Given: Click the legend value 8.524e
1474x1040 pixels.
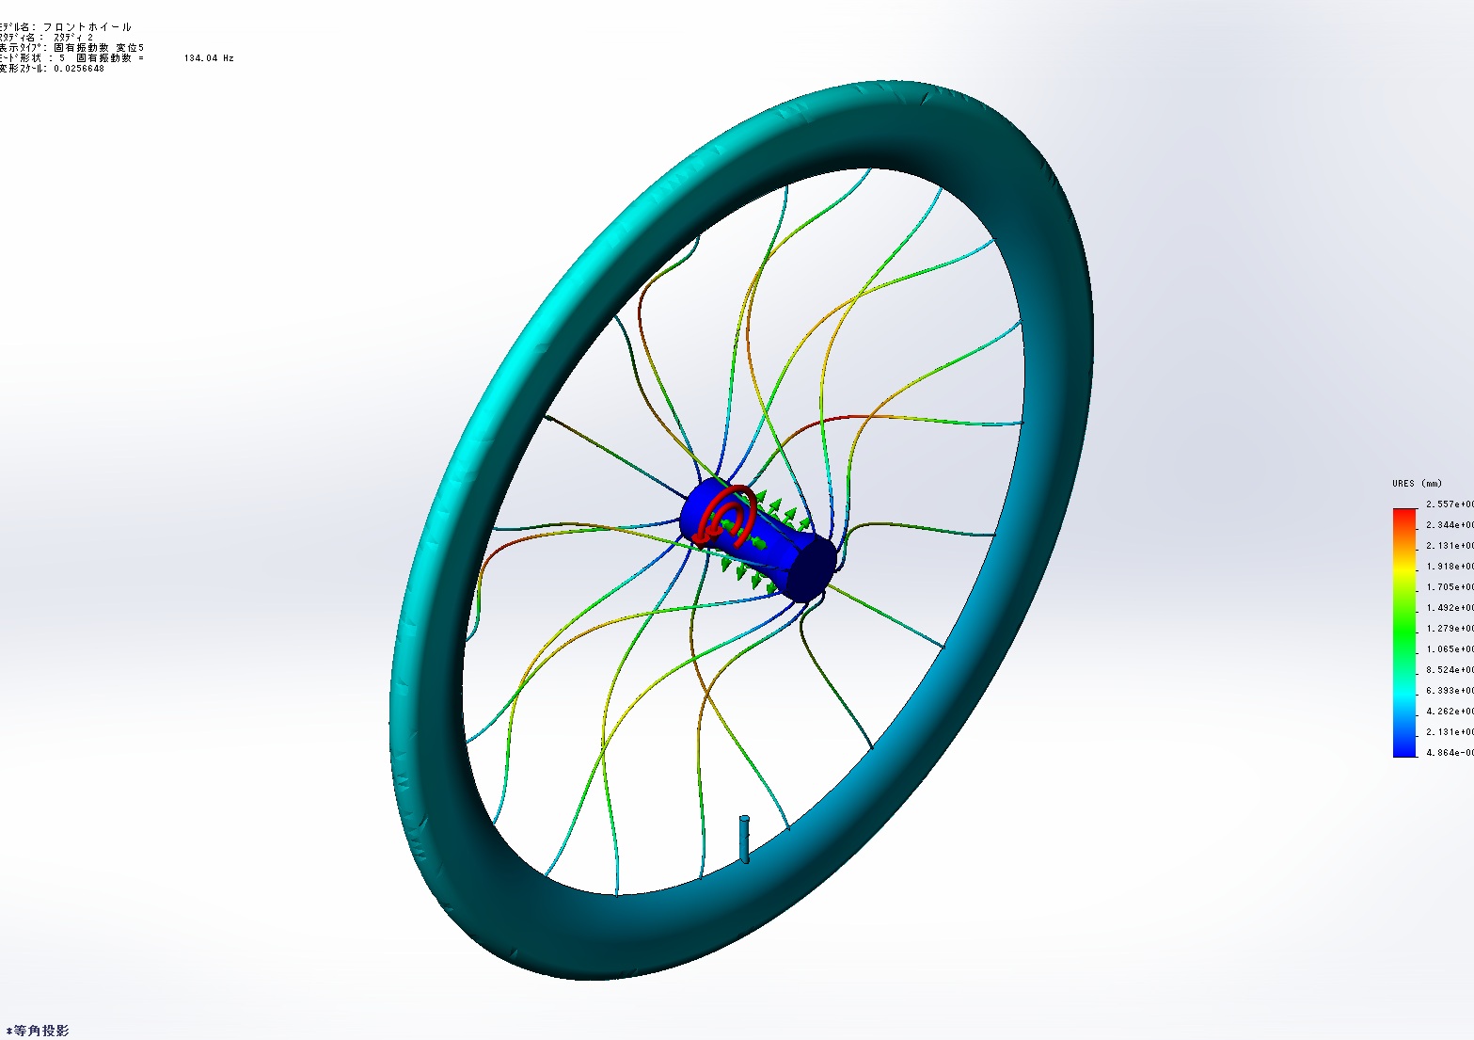Looking at the screenshot, I should point(1450,670).
